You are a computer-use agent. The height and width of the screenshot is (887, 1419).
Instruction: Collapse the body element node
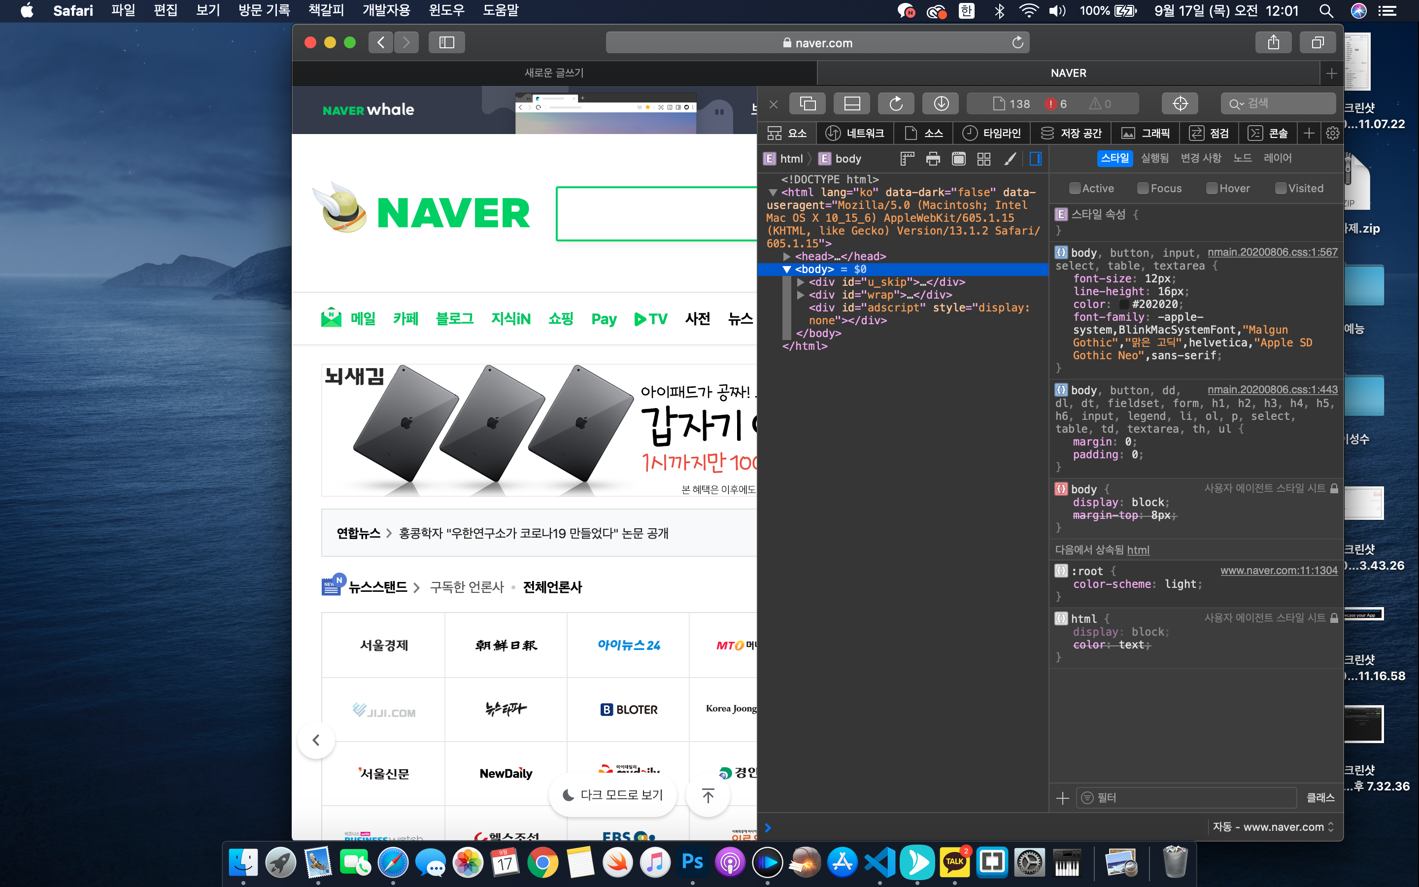[787, 269]
